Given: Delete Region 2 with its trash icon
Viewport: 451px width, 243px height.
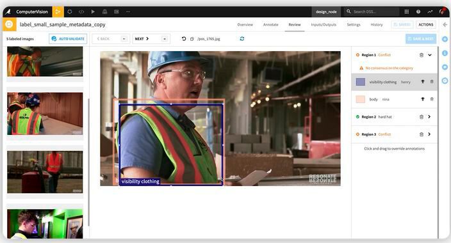Looking at the screenshot, I should [x=422, y=117].
